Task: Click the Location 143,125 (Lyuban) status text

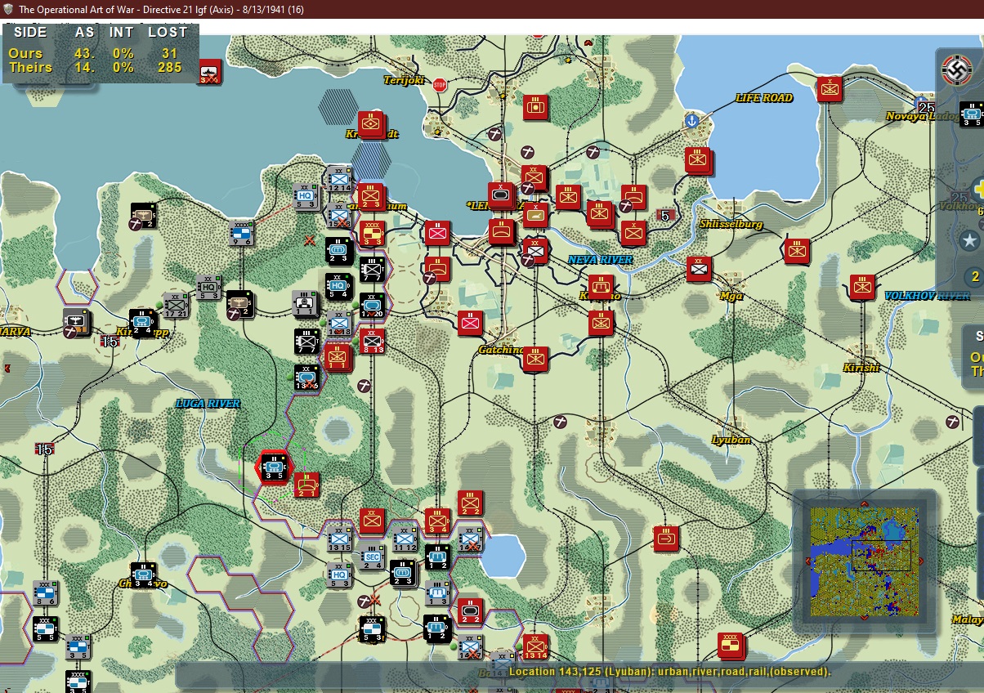Action: click(670, 672)
